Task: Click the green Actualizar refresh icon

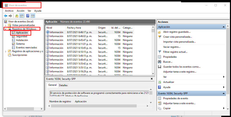Action: (x=160, y=82)
